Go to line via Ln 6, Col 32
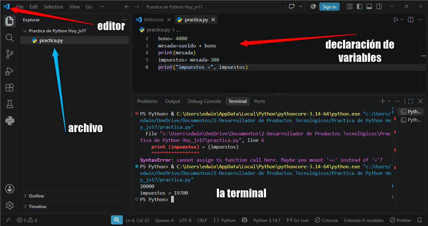Viewport: 428px width, 226px height. [x=138, y=220]
